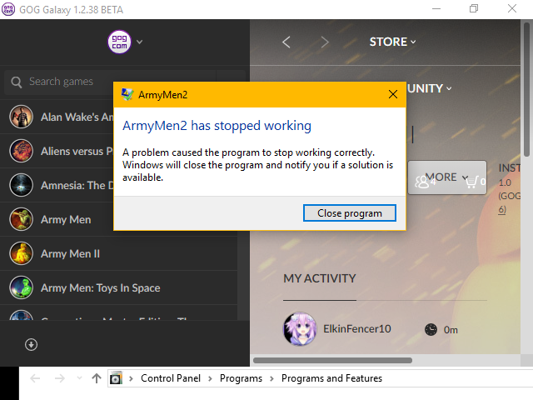Open the STORE dropdown menu
Screen dimensions: 533x400
point(392,42)
